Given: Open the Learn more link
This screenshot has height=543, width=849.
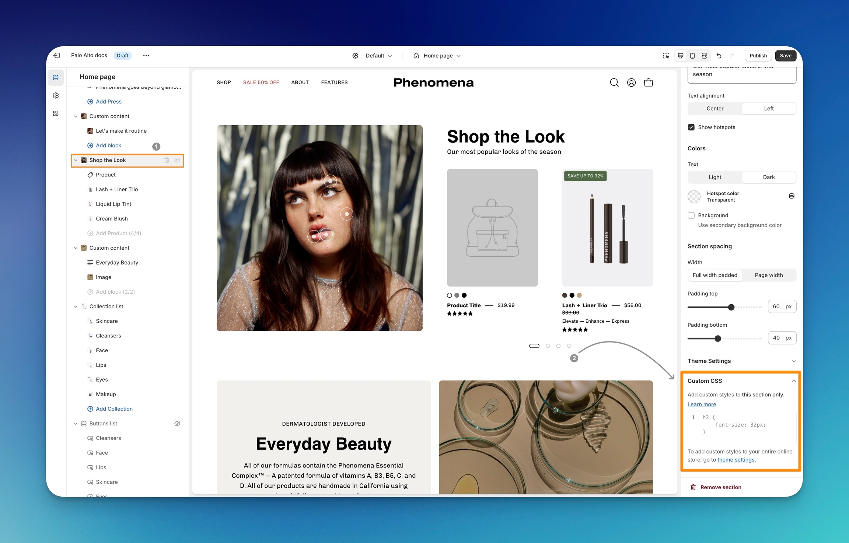Looking at the screenshot, I should pos(702,404).
